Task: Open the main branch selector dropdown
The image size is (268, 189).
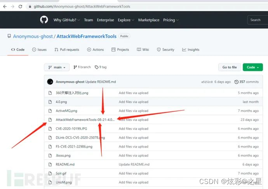Action: [x=57, y=67]
